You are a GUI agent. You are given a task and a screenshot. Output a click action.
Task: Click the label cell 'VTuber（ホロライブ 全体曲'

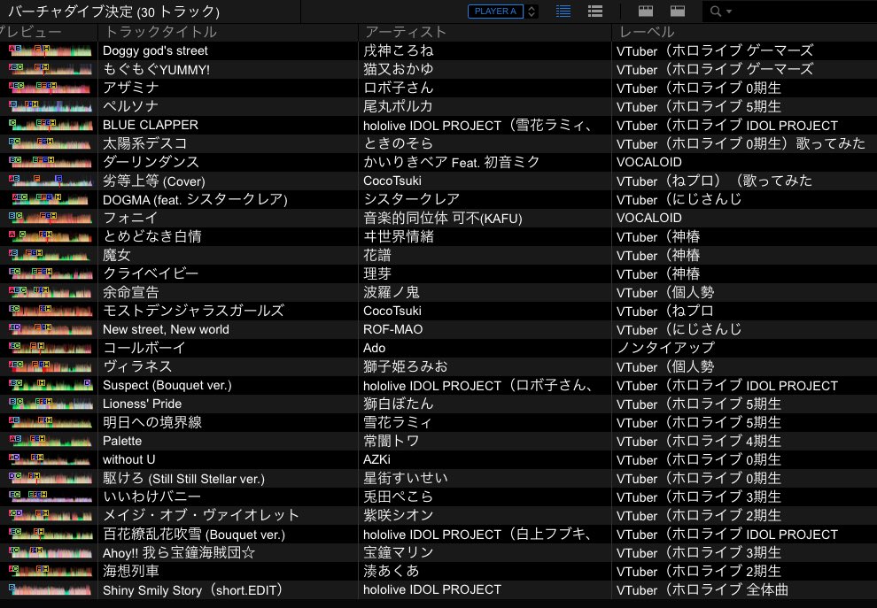pyautogui.click(x=702, y=590)
